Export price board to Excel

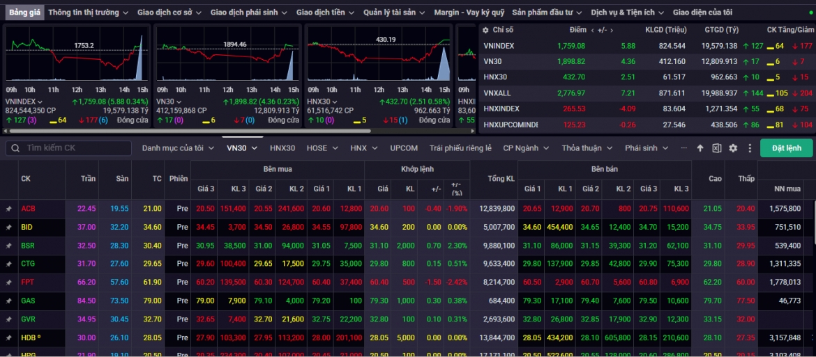pos(716,148)
